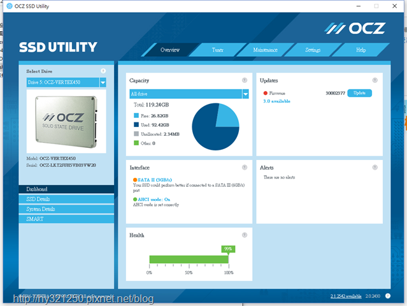Open help icon for Select Drive panel

pyautogui.click(x=103, y=71)
